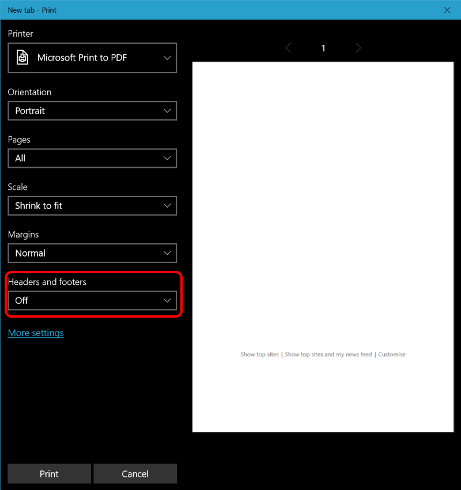Click 'Show top sites' text in the preview
This screenshot has height=490, width=461.
click(x=259, y=355)
